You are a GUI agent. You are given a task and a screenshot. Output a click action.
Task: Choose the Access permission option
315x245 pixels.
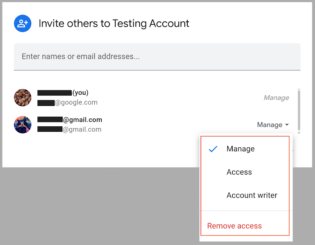239,172
